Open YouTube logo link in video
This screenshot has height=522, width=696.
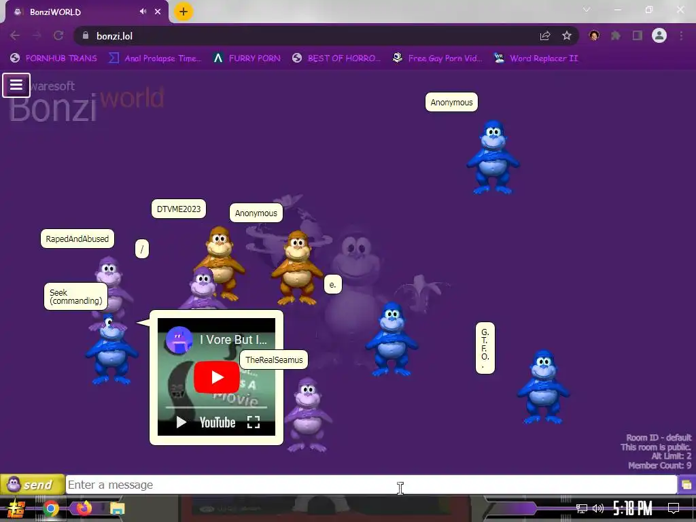pos(217,422)
